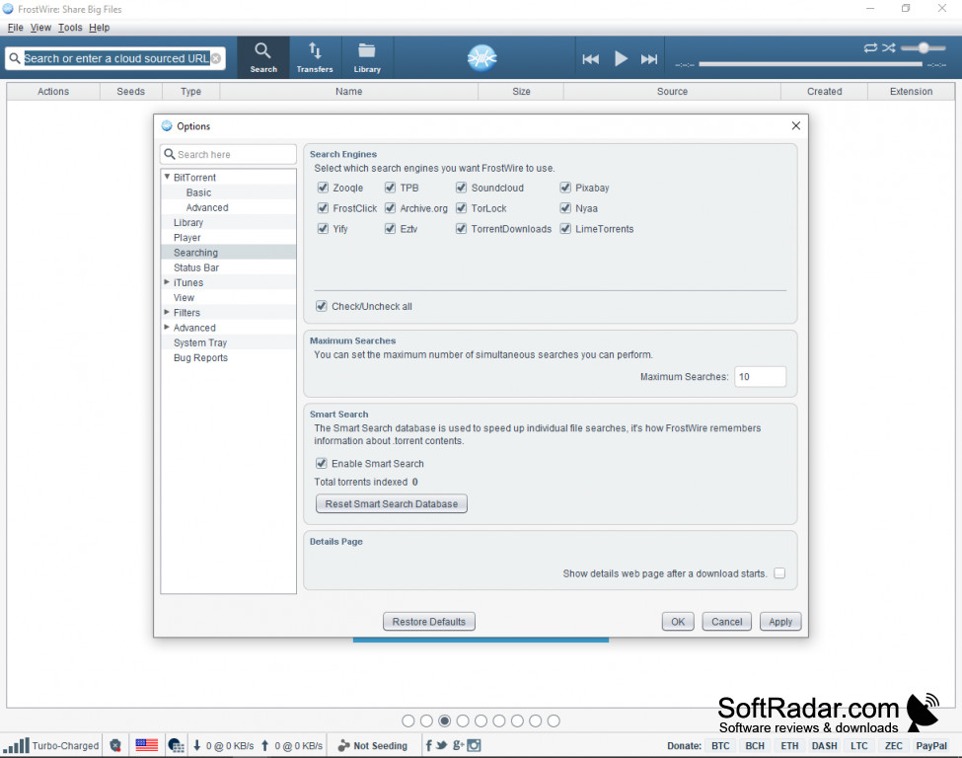This screenshot has height=758, width=962.
Task: Select Basic under BitTorrent
Action: pos(198,192)
